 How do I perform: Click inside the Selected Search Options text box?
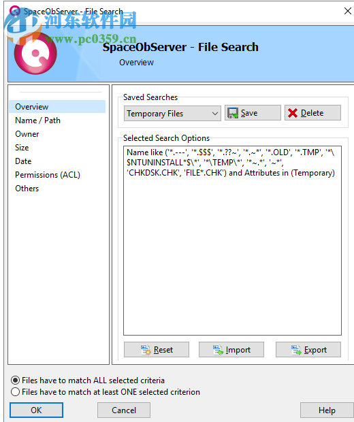[233, 240]
